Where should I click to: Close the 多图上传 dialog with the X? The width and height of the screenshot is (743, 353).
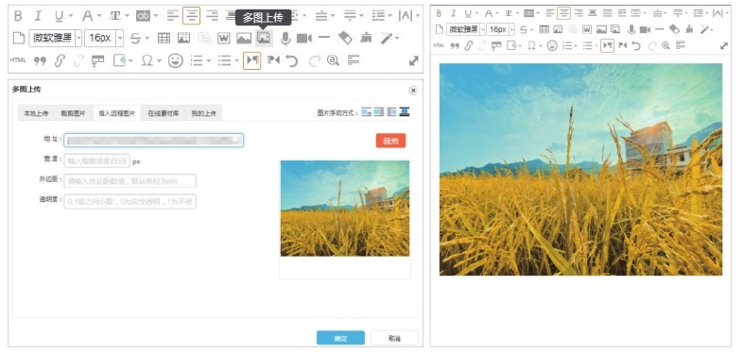click(413, 91)
